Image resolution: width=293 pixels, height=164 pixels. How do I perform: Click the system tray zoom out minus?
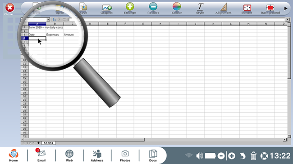pos(221,155)
